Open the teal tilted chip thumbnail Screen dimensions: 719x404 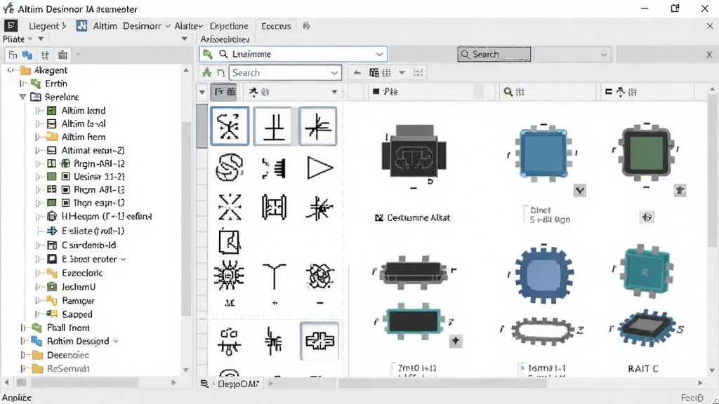pyautogui.click(x=647, y=271)
